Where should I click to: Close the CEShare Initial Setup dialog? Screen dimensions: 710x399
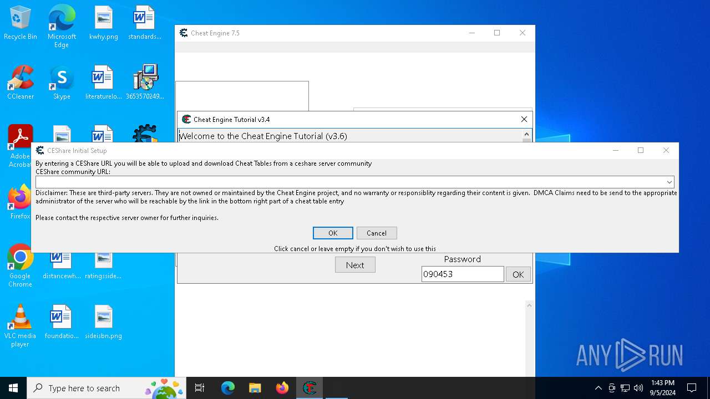(666, 150)
